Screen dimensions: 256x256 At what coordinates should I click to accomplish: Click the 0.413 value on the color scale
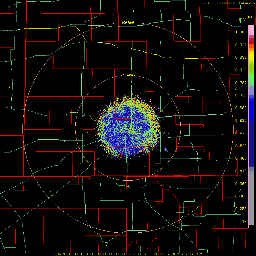coord(241,171)
